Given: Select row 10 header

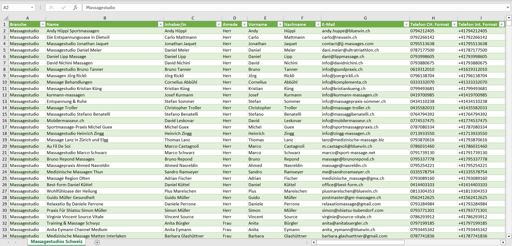Looking at the screenshot, I should pos(5,82).
